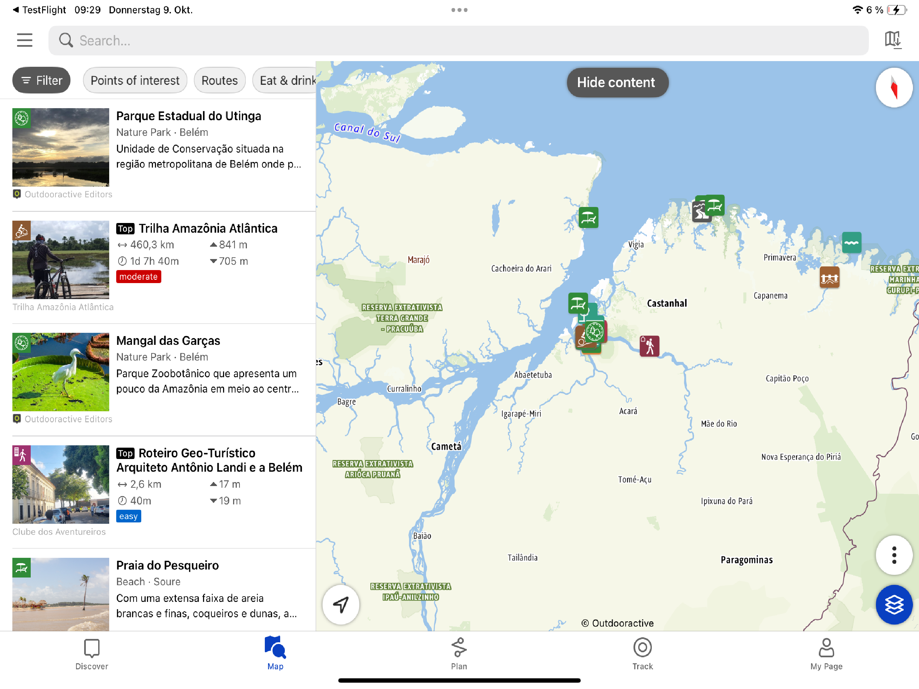Image resolution: width=919 pixels, height=689 pixels.
Task: Click Outdooractive Editors under Utinga
Action: (x=68, y=194)
